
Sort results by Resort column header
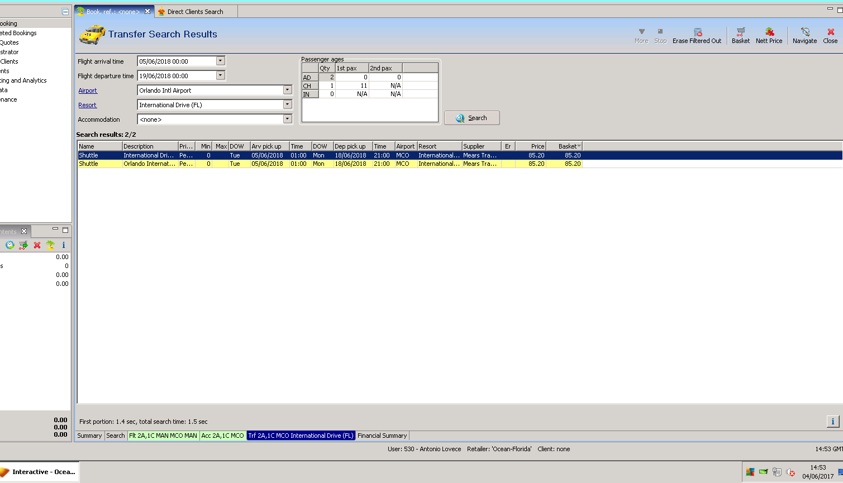click(440, 146)
